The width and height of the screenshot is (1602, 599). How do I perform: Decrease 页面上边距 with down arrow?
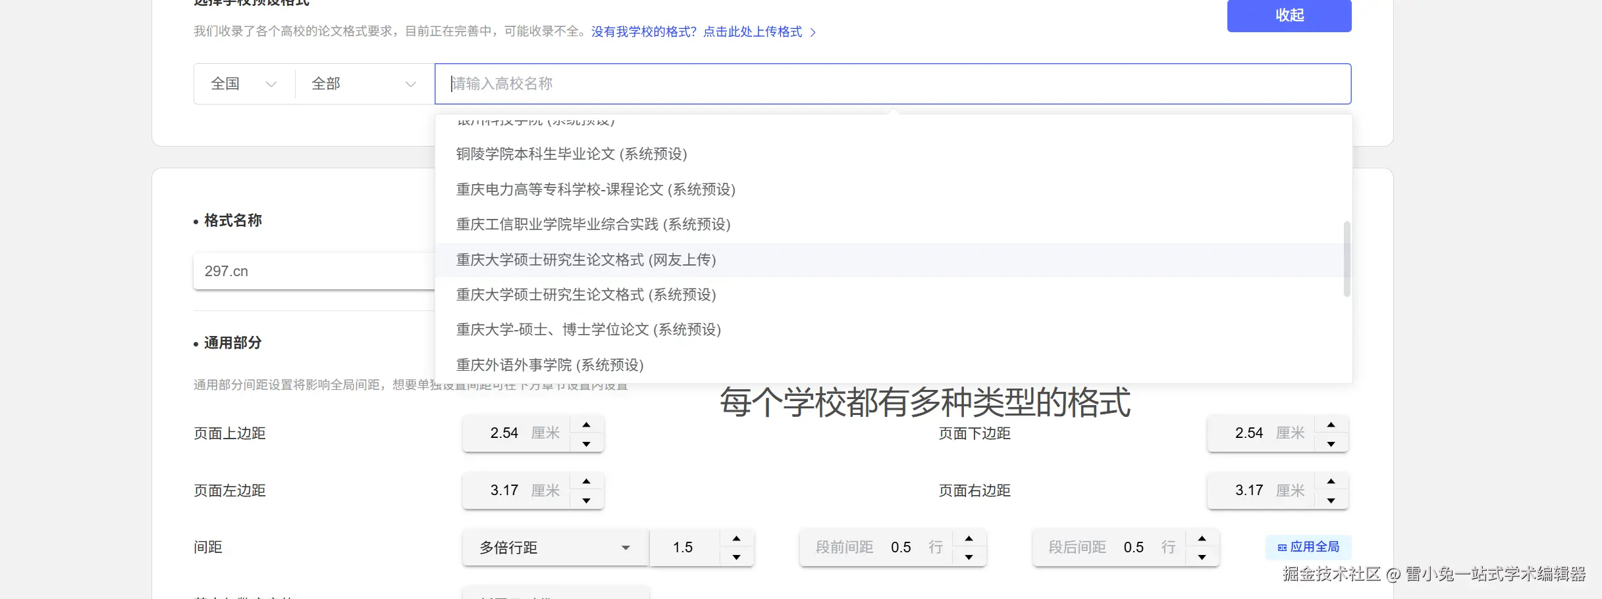tap(585, 444)
